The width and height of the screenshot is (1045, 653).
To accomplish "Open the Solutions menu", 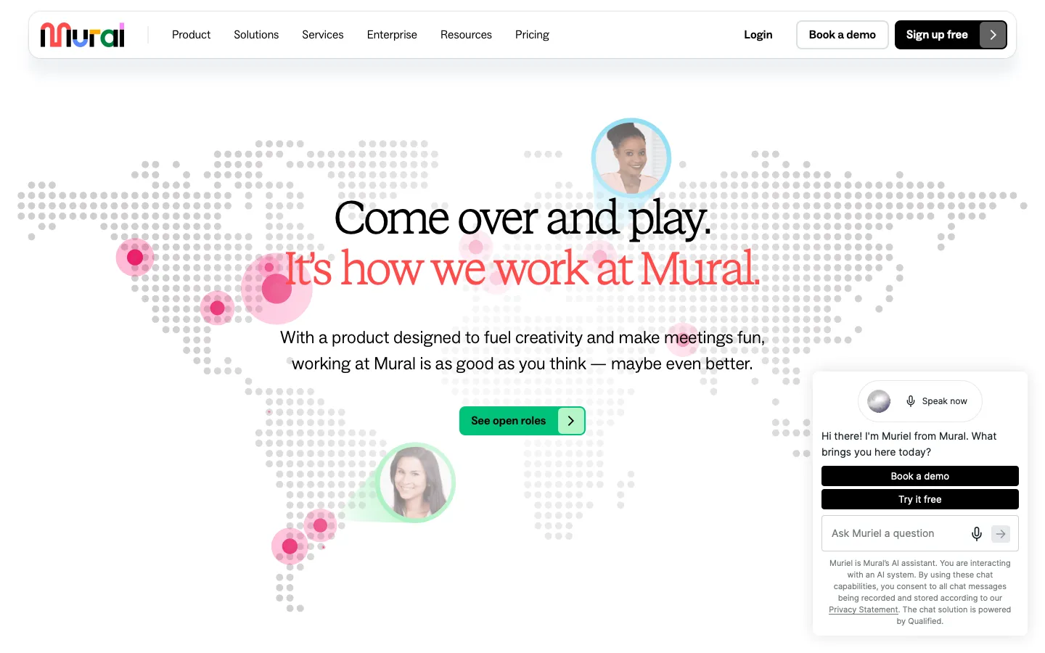I will coord(256,35).
